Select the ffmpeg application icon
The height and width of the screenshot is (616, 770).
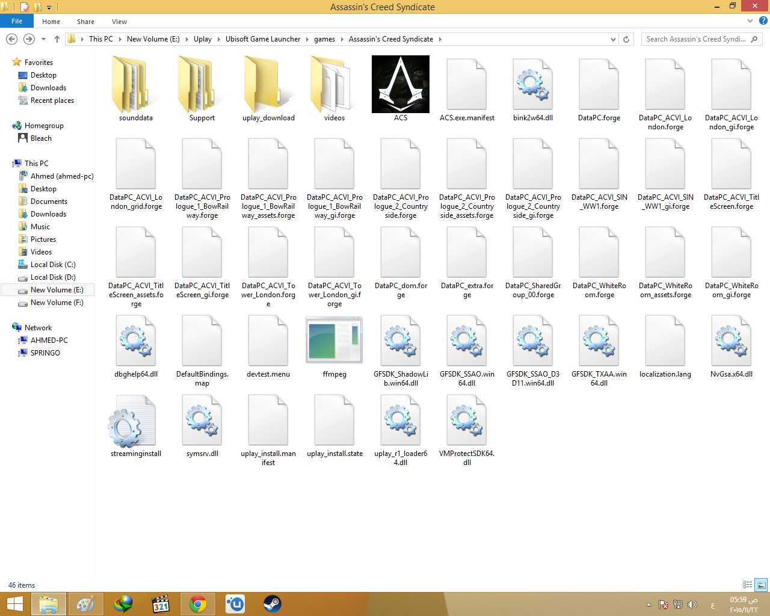[x=334, y=340]
